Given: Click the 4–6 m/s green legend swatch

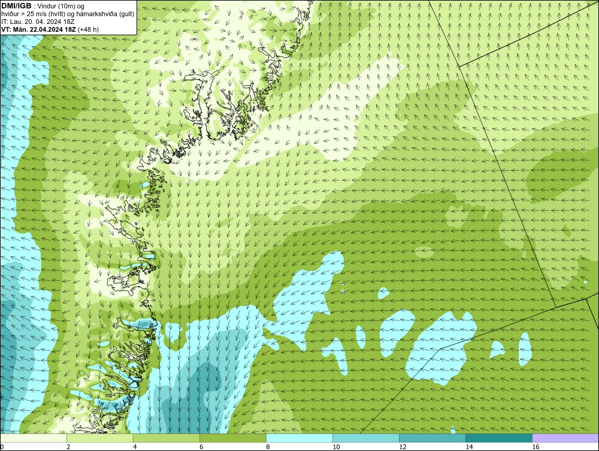Looking at the screenshot, I should pos(167,438).
